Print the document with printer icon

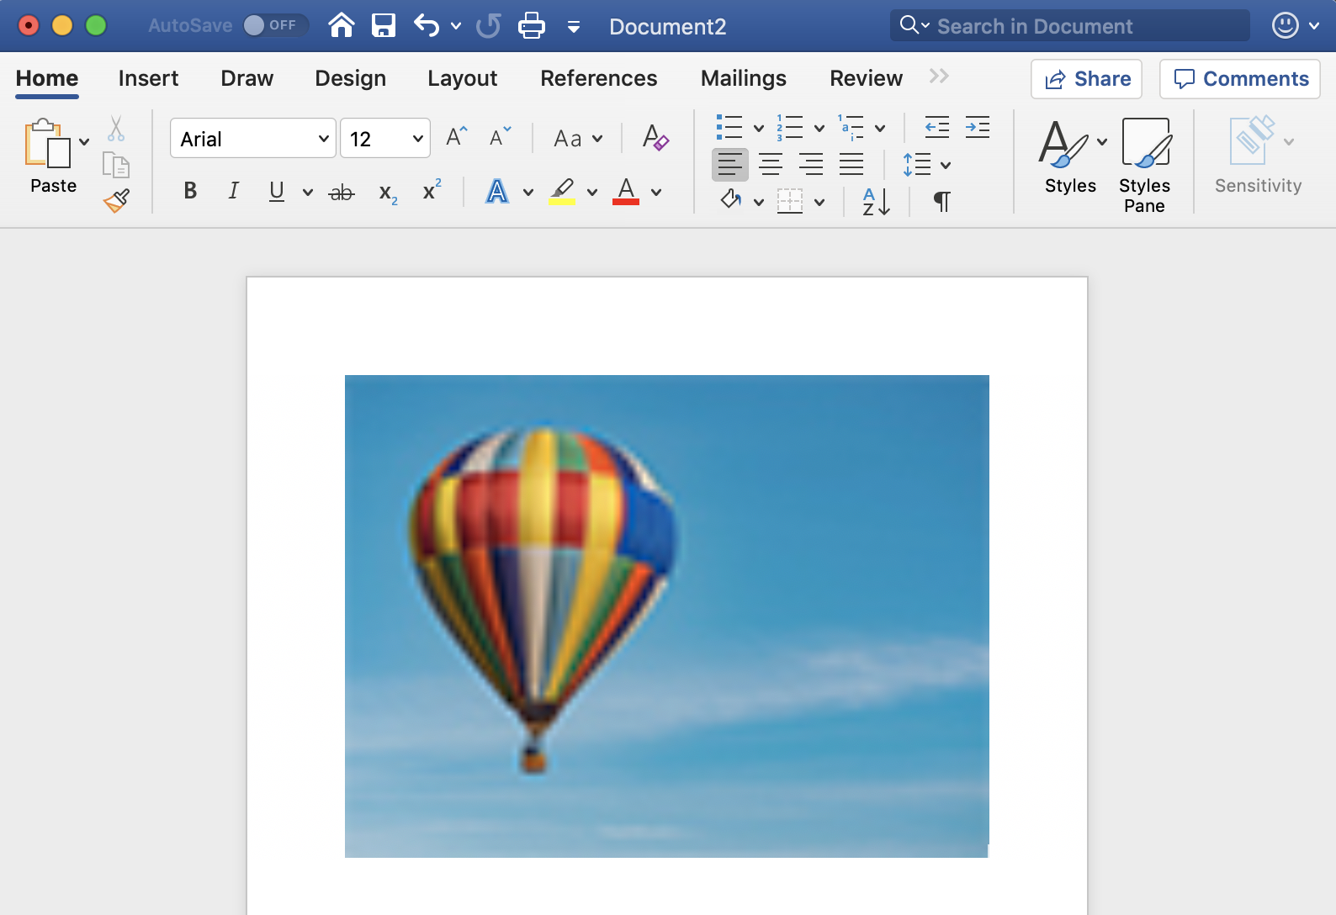tap(532, 26)
